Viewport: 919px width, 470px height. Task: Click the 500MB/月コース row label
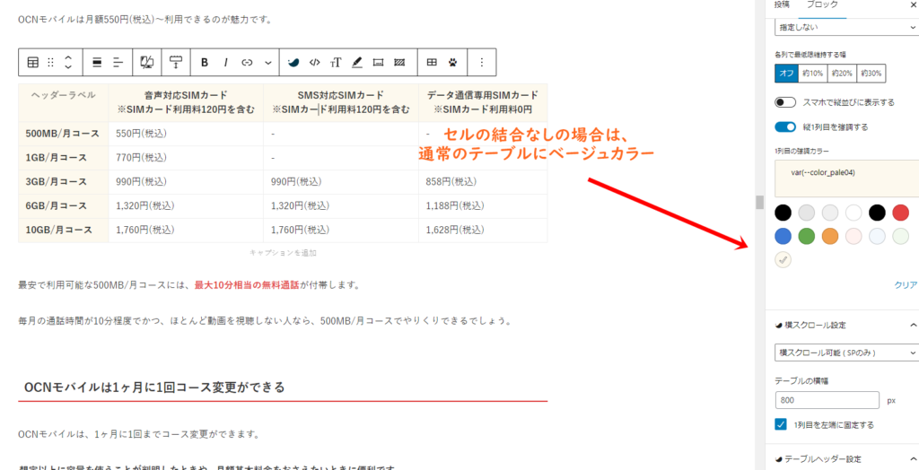point(63,134)
